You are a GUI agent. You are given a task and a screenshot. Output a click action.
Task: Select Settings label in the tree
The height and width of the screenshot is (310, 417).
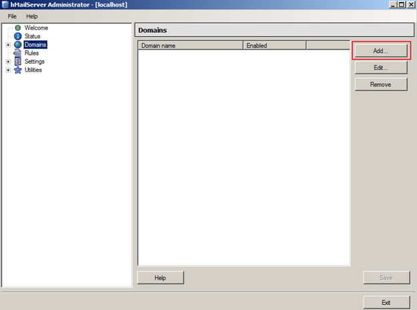point(34,61)
